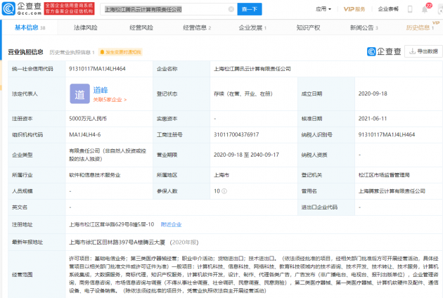Select registered address 上海市松江区莘华路629号
The height and width of the screenshot is (298, 443).
tap(111, 225)
